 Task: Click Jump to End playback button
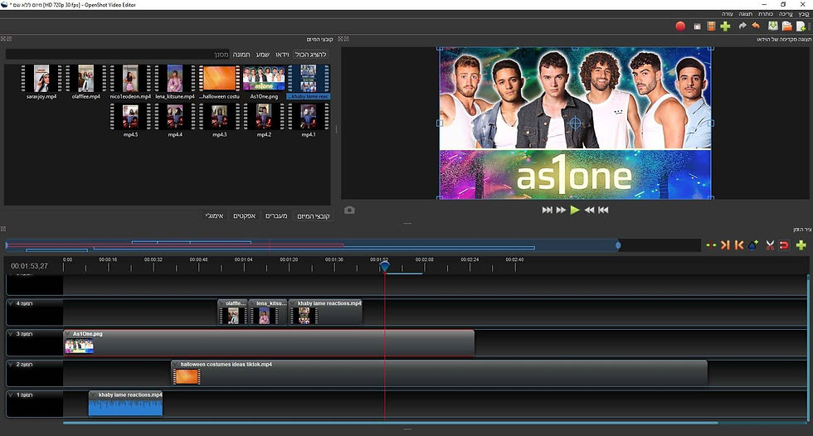pyautogui.click(x=547, y=210)
